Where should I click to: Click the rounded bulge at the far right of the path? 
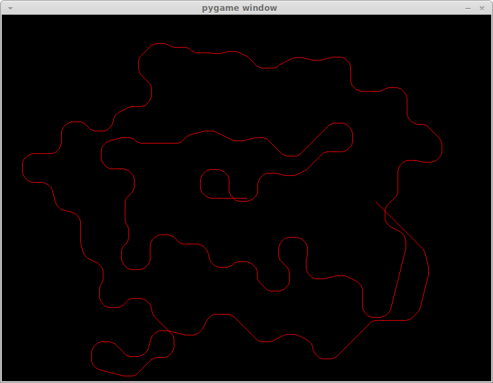click(442, 148)
